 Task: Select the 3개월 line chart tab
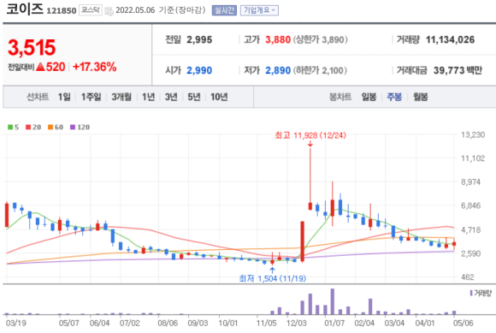[x=121, y=97]
